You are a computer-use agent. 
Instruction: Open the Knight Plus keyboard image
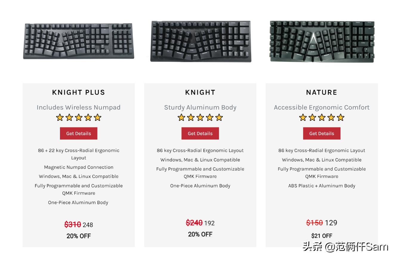pos(78,41)
